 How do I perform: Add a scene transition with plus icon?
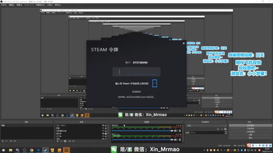coord(218,129)
